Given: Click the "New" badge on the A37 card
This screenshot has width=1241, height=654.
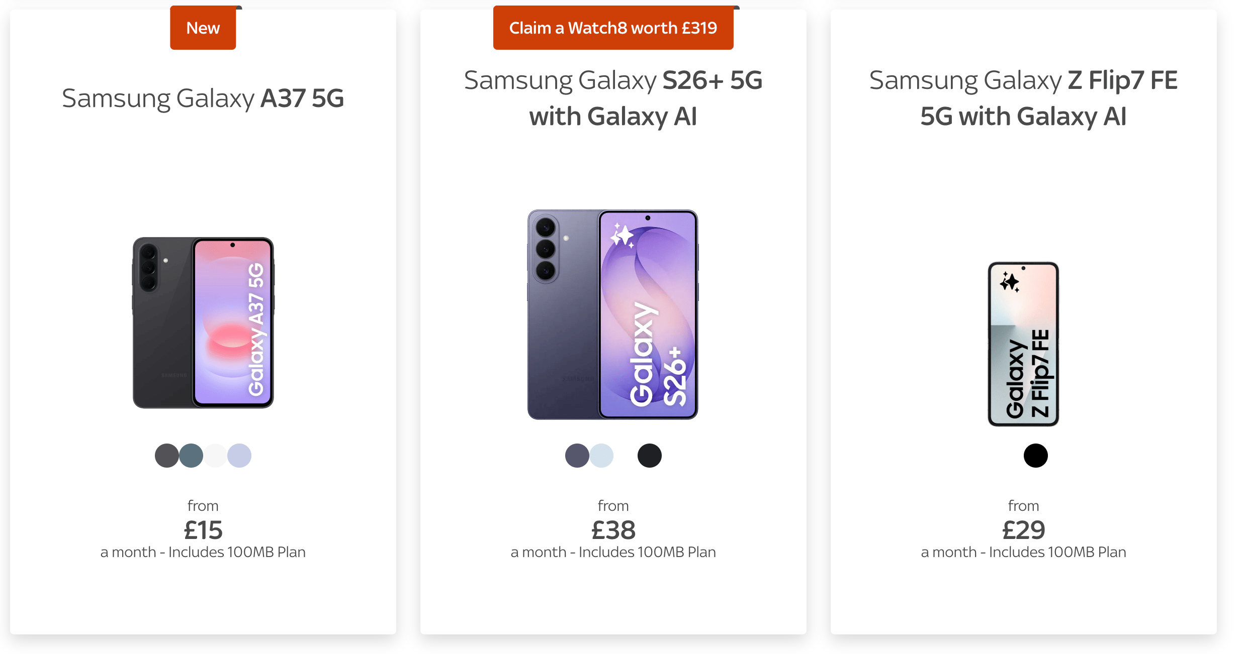Looking at the screenshot, I should point(203,28).
